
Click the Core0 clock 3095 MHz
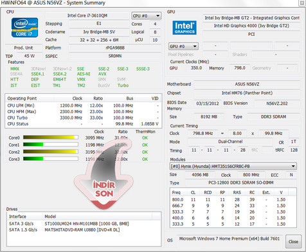[94, 138]
